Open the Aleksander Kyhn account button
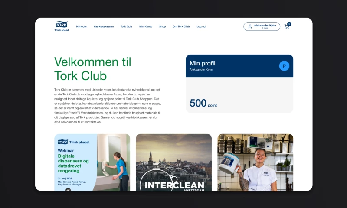This screenshot has width=347, height=208. (x=262, y=26)
